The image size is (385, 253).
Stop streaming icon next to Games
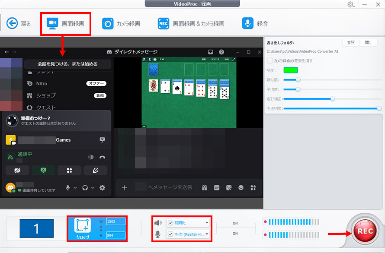(103, 140)
